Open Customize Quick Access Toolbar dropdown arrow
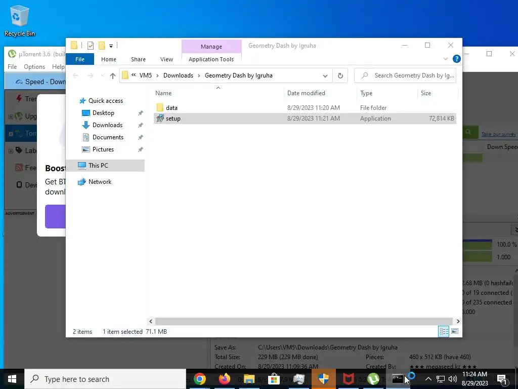The height and width of the screenshot is (389, 518). pyautogui.click(x=111, y=46)
